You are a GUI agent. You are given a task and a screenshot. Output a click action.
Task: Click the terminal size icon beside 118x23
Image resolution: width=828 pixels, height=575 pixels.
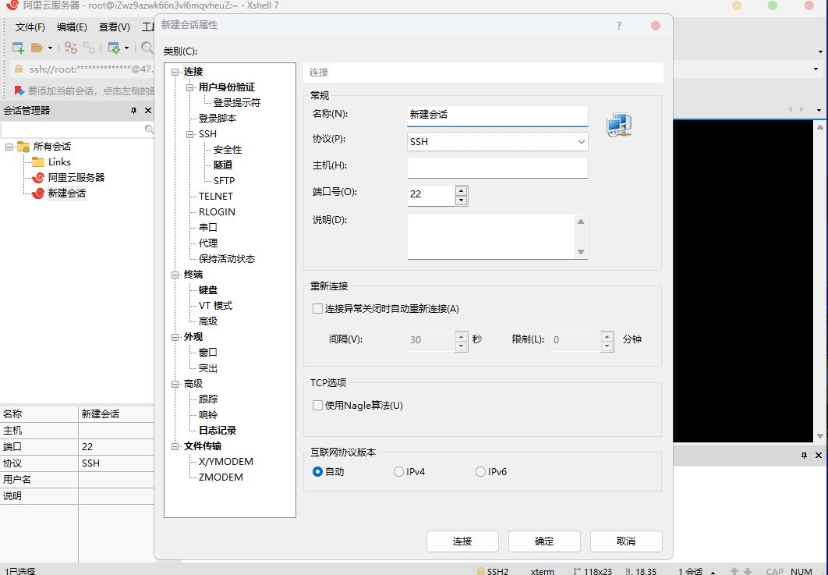coord(577,571)
